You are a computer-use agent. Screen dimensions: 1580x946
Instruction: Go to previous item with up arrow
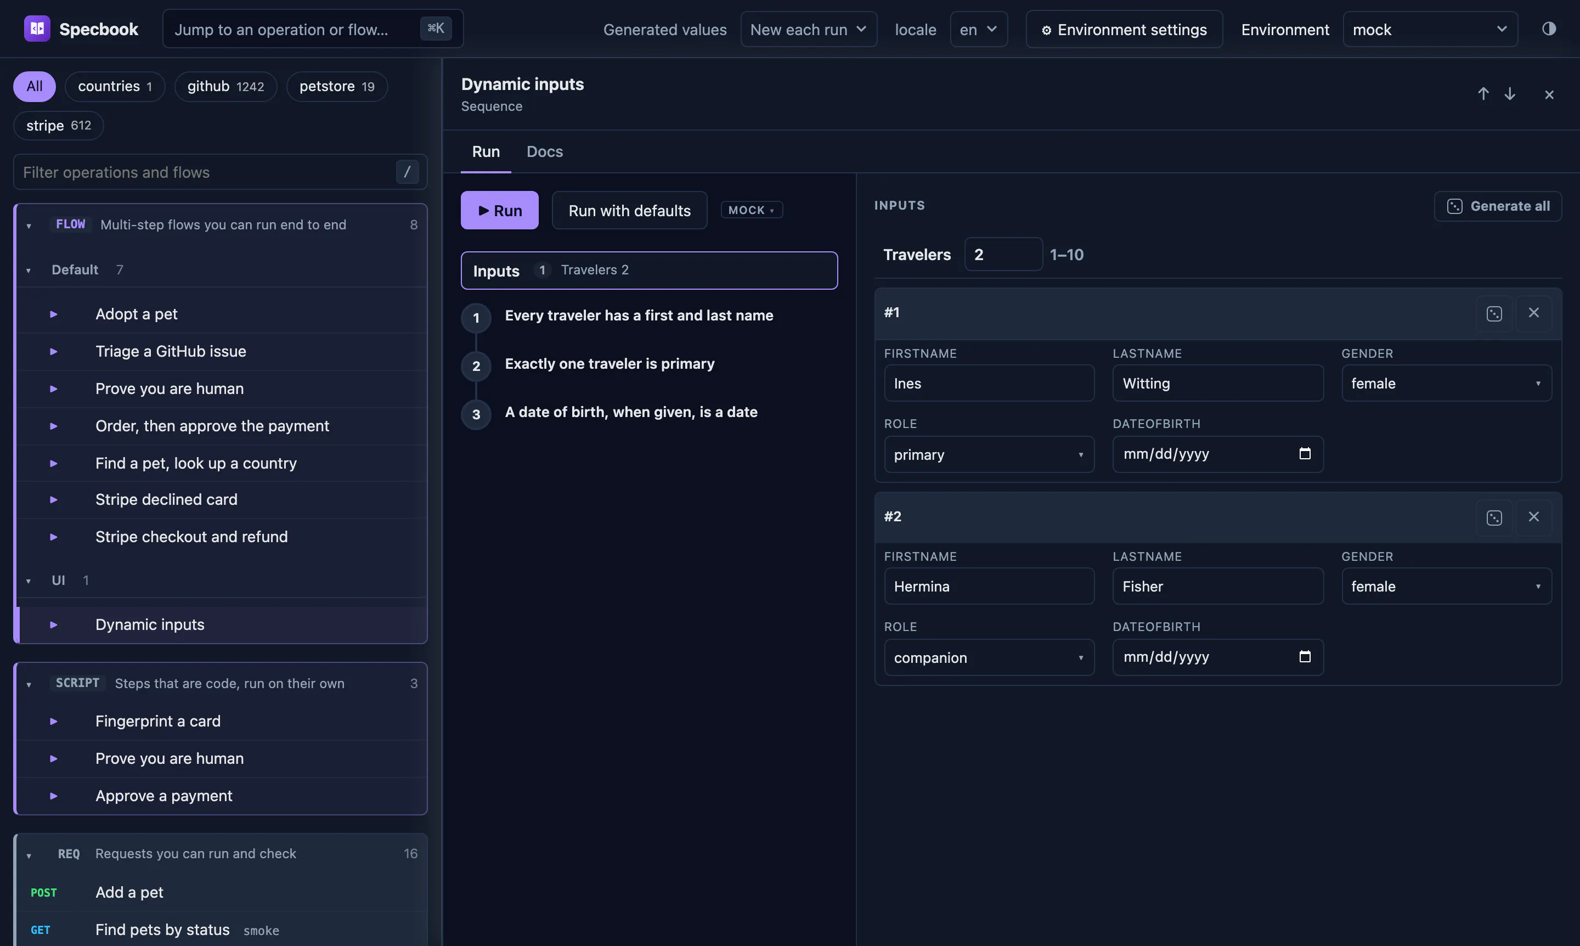point(1483,94)
